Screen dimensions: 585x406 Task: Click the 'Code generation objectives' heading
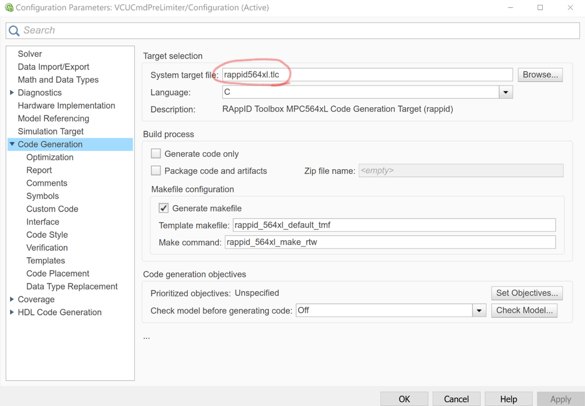195,274
